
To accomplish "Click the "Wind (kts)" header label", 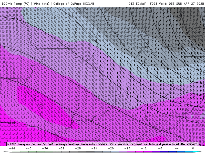I will click(x=42, y=4).
